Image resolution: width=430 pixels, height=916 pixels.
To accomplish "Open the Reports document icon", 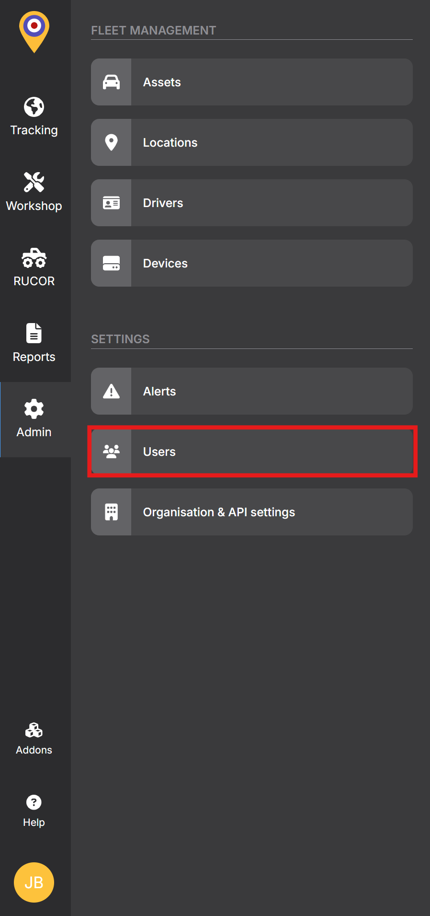I will click(x=34, y=333).
